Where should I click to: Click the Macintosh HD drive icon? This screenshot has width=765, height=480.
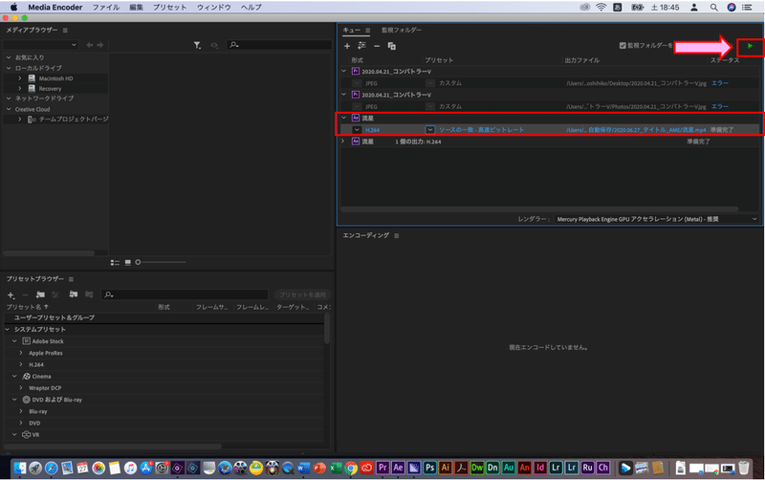32,78
